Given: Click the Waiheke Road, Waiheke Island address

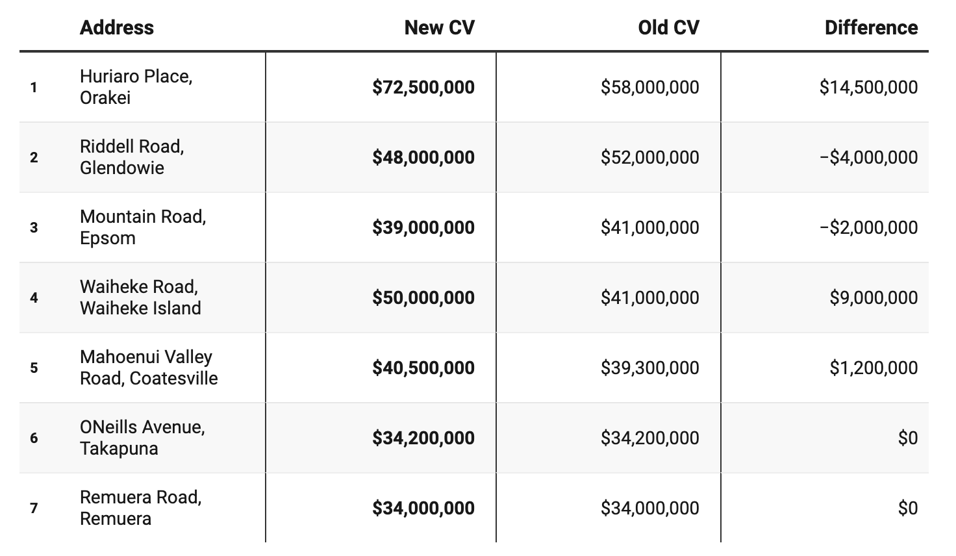Looking at the screenshot, I should (140, 297).
